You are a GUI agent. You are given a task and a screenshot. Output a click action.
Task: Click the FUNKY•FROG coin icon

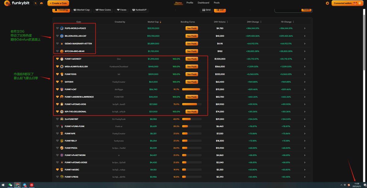(x=62, y=177)
